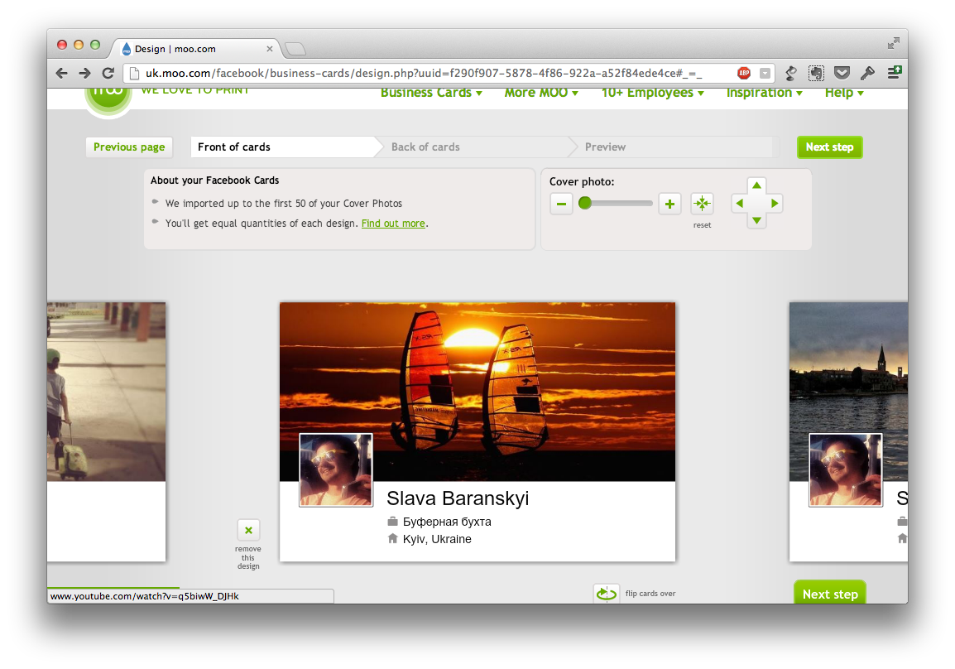The width and height of the screenshot is (955, 669).
Task: Follow the Find out more link
Action: click(x=393, y=224)
